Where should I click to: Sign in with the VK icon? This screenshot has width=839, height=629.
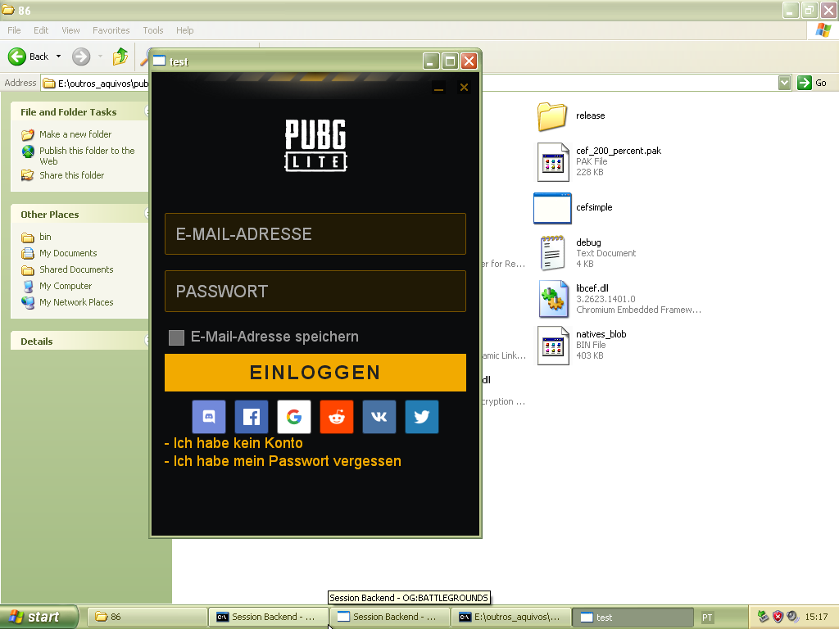379,417
